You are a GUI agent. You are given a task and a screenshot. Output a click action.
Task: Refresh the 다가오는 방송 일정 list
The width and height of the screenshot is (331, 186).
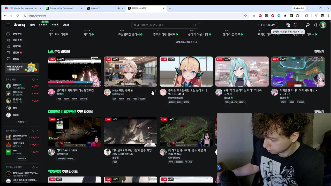(x=33, y=167)
